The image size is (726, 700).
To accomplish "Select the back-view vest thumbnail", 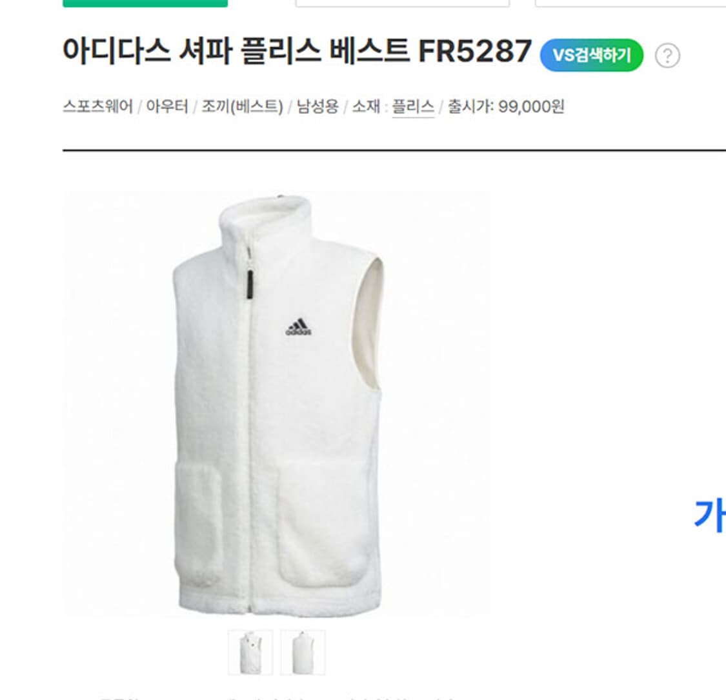I will pyautogui.click(x=303, y=652).
